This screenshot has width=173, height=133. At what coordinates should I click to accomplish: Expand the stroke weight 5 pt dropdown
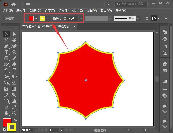tap(80, 19)
